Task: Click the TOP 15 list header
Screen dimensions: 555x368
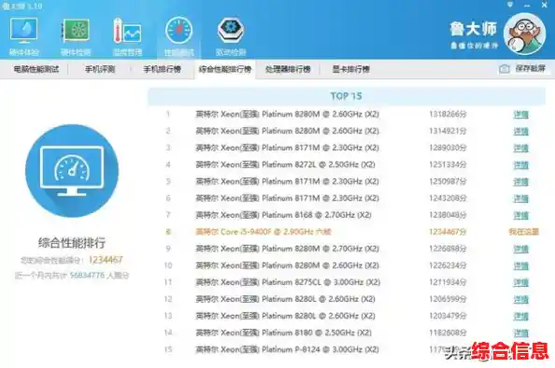Action: [x=346, y=96]
